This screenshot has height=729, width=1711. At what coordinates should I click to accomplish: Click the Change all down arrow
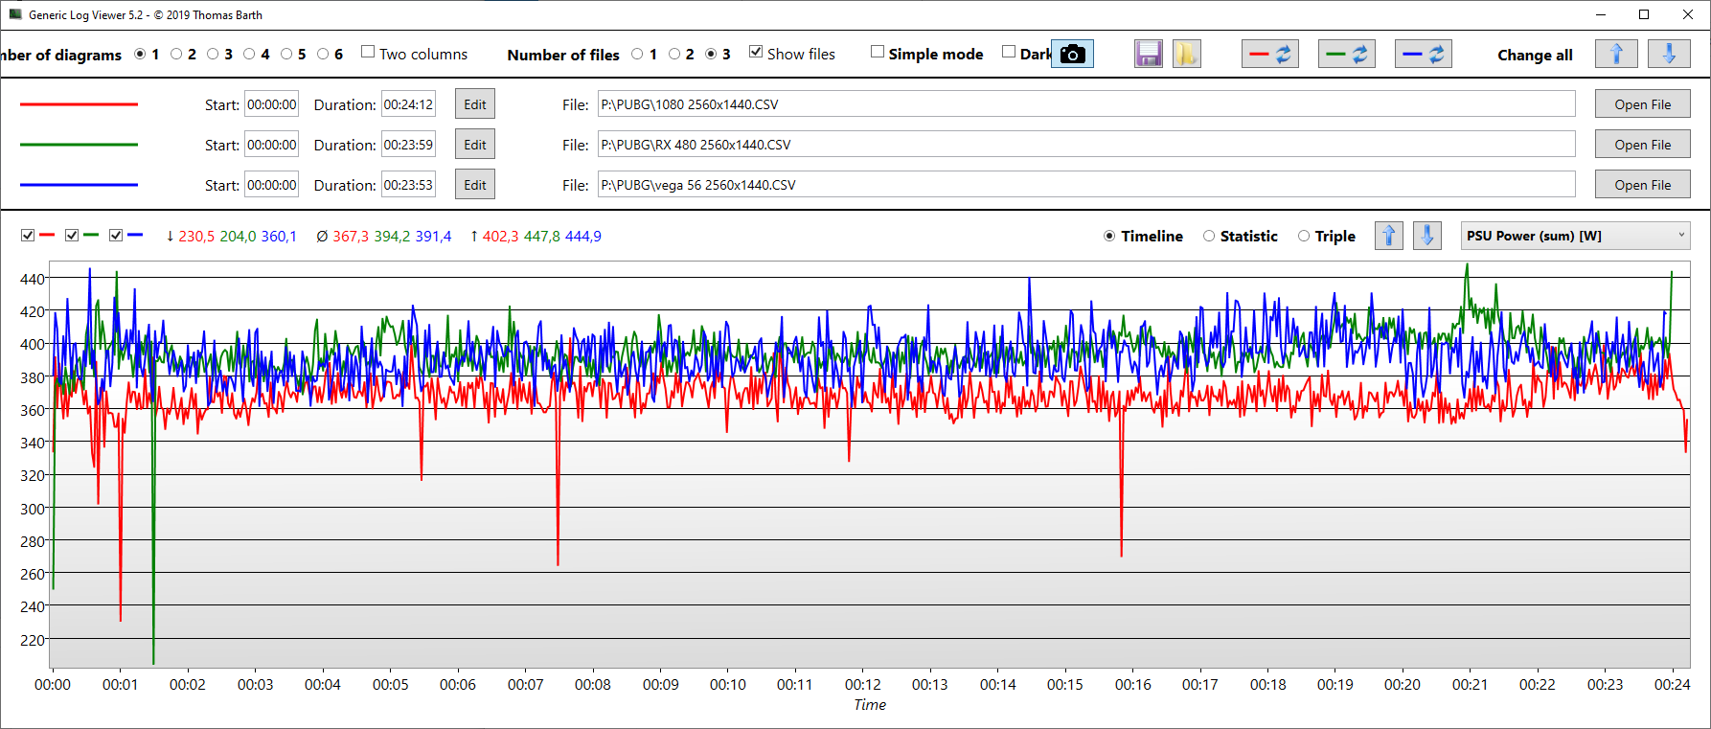pyautogui.click(x=1668, y=55)
